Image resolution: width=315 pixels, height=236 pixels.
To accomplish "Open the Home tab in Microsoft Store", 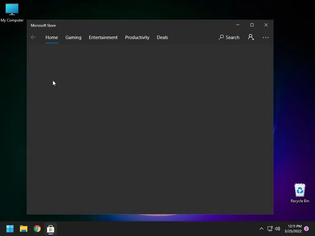I will point(52,37).
